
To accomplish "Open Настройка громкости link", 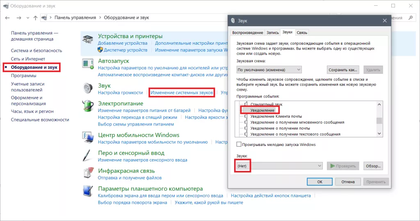I will (120, 92).
